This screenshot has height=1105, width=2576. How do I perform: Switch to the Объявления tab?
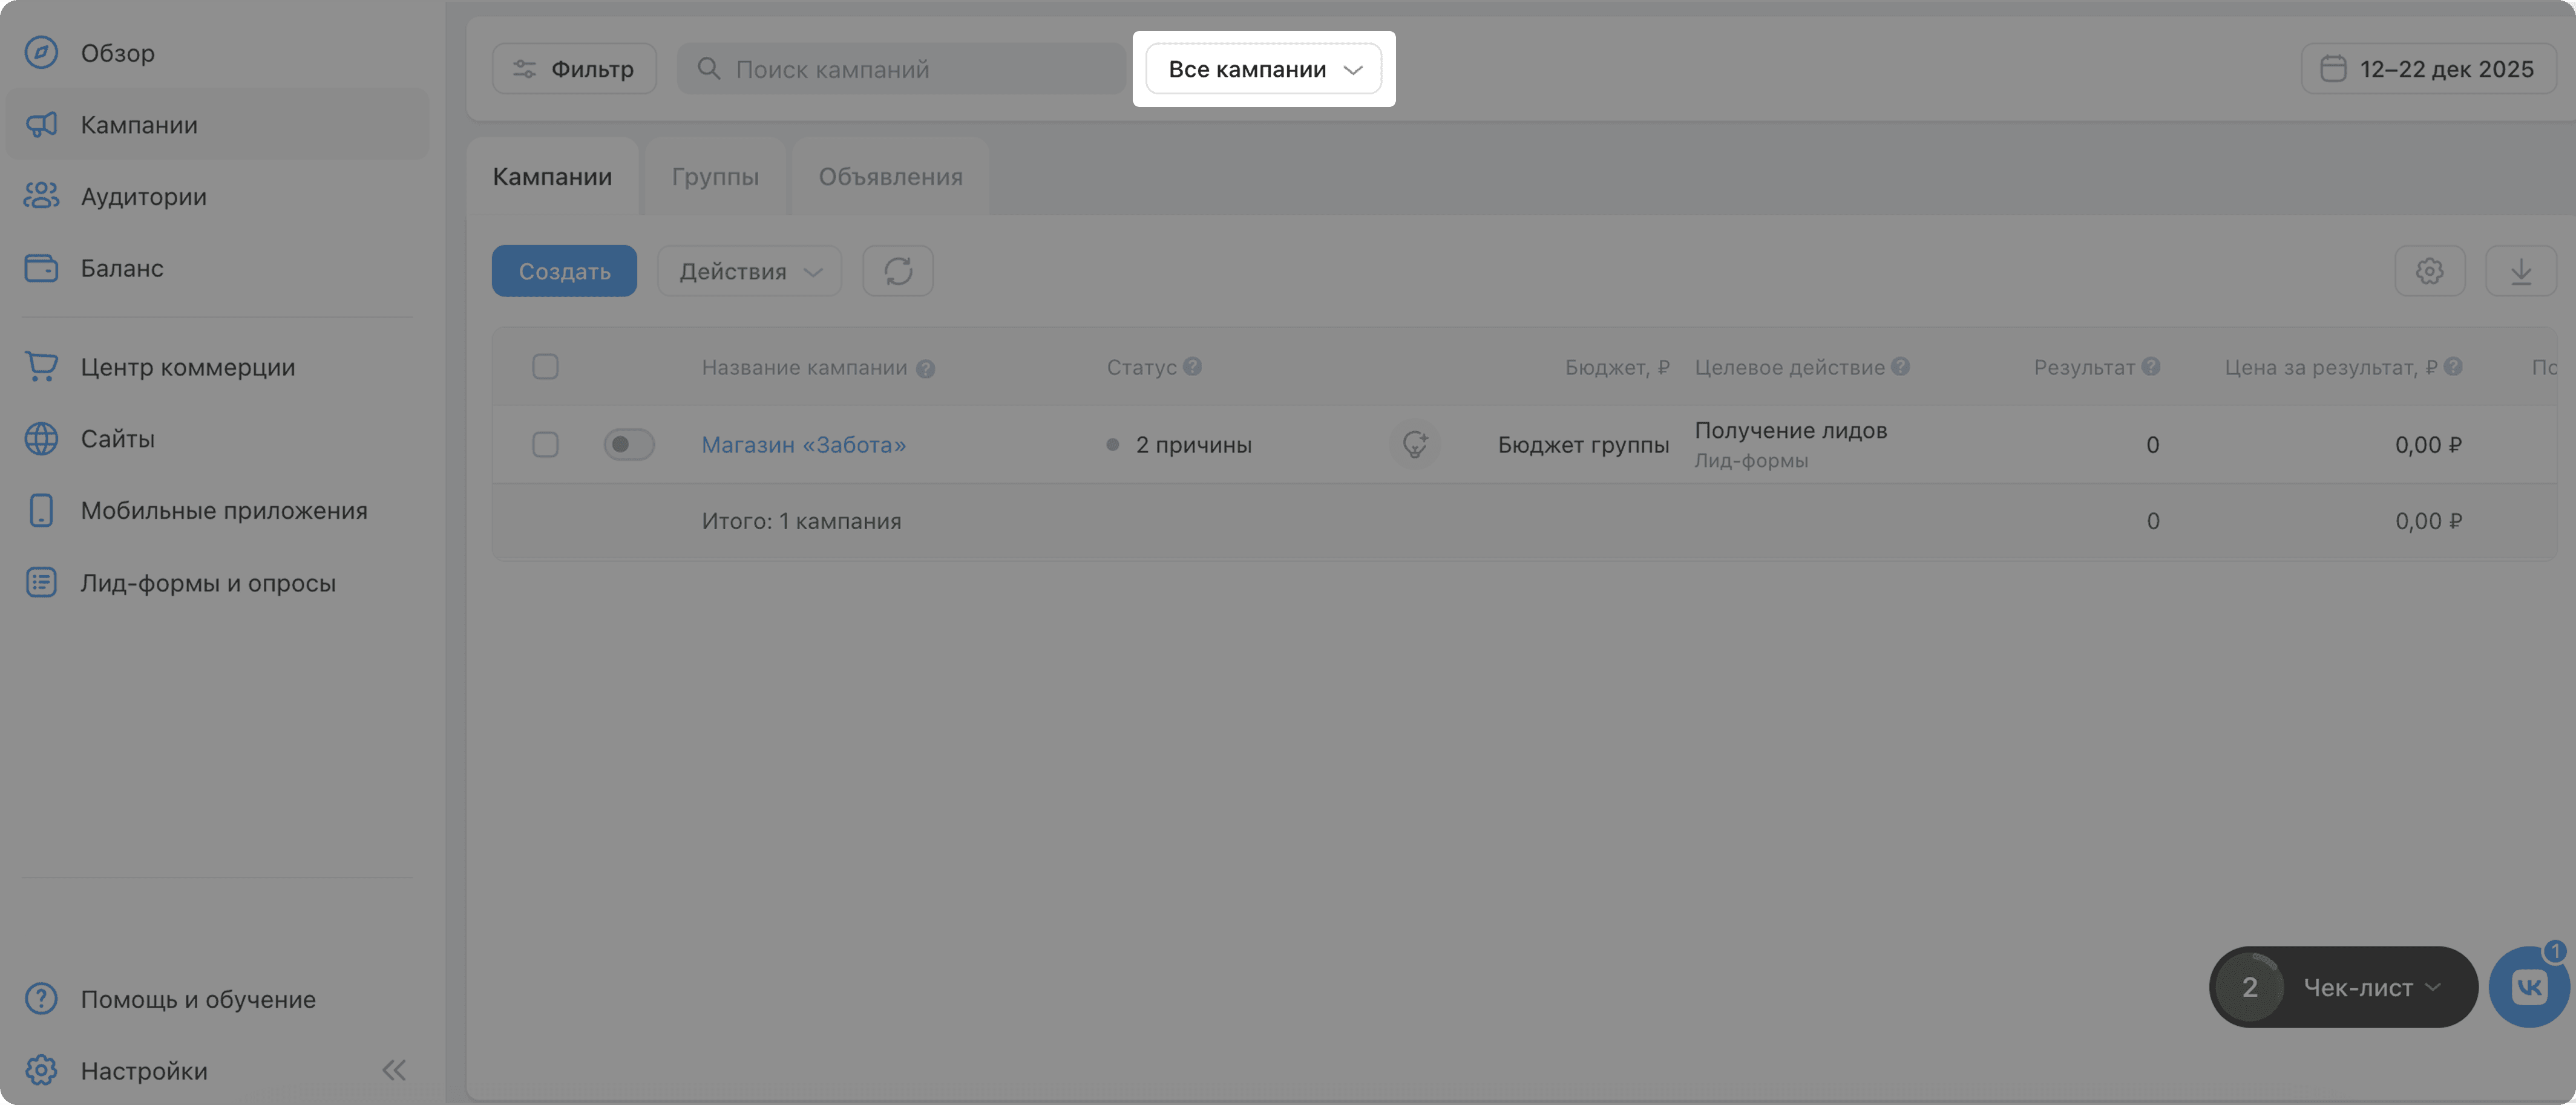pos(890,177)
